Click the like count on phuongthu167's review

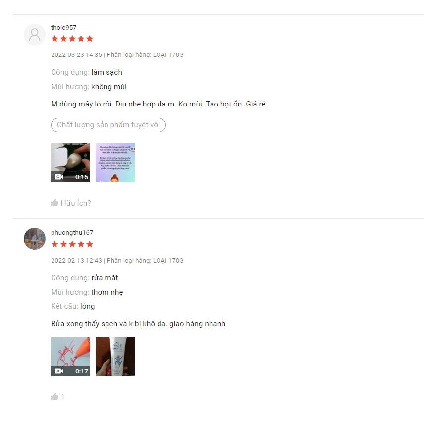point(62,397)
